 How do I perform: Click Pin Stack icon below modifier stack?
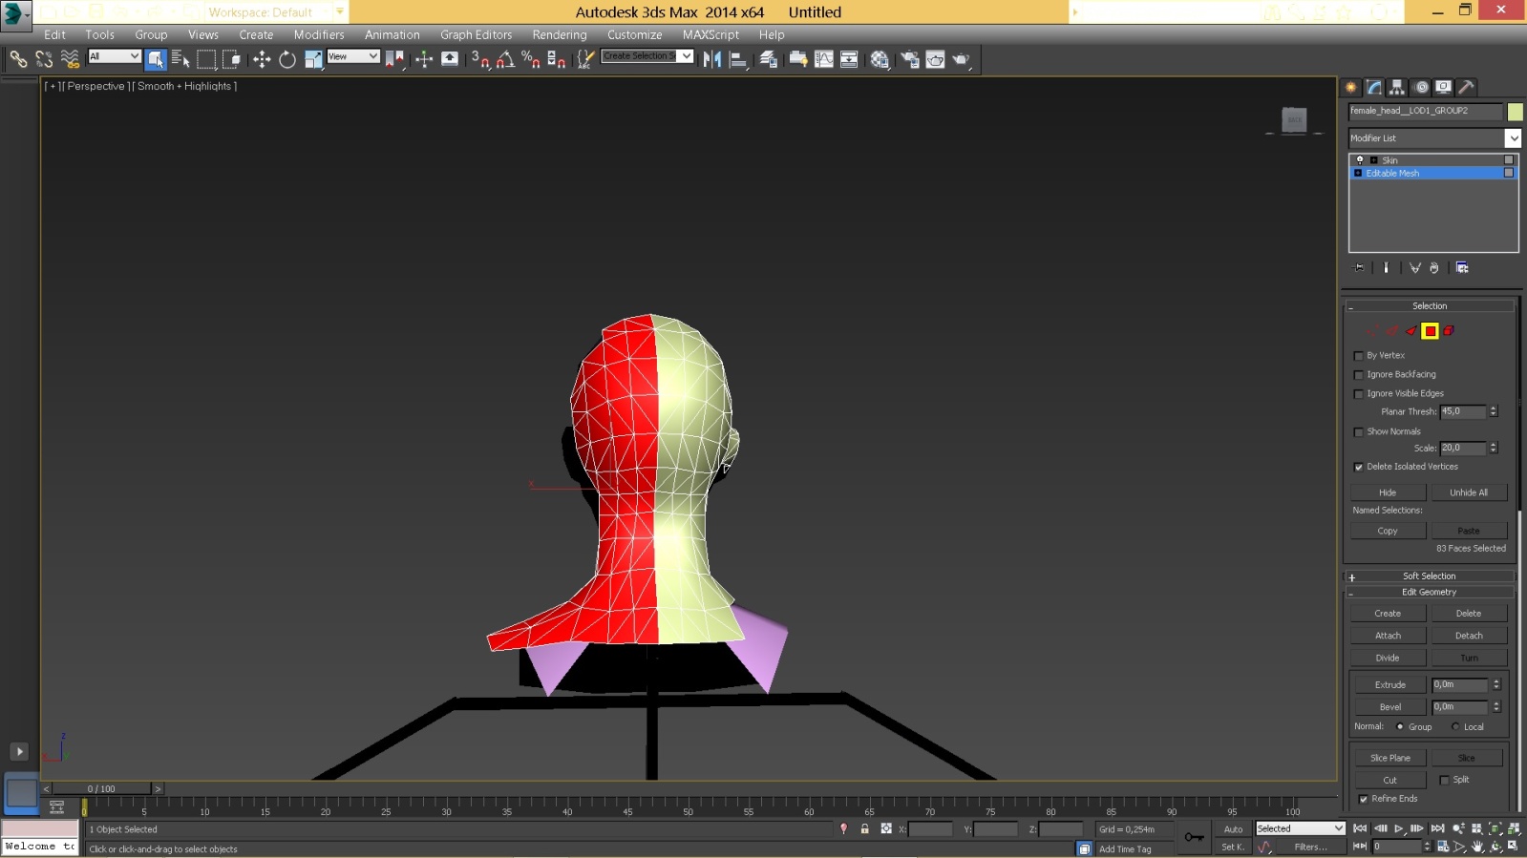[x=1360, y=268]
